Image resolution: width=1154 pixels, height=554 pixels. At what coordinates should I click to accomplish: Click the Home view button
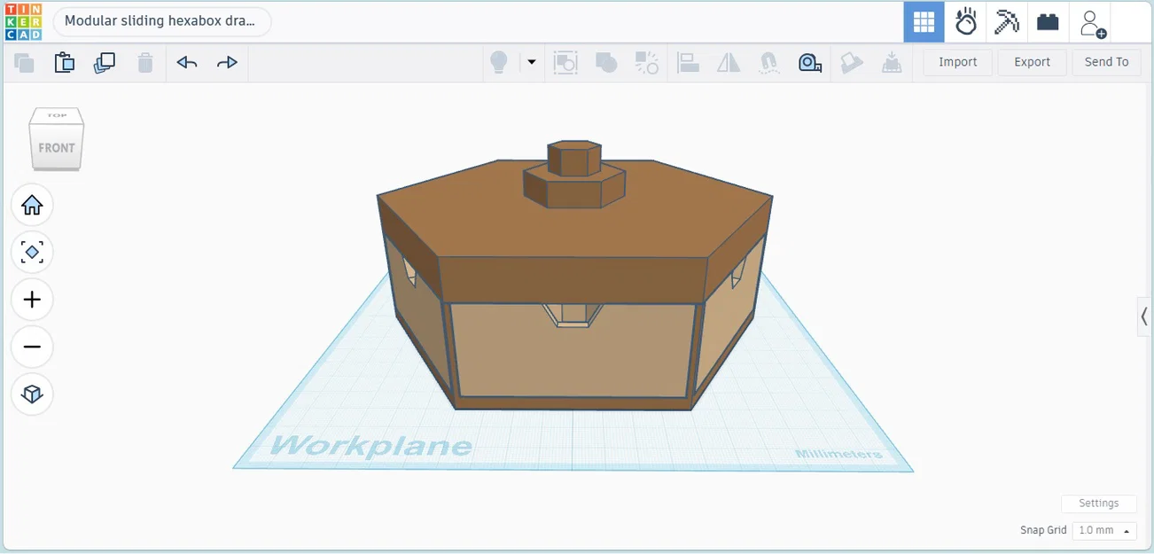(32, 206)
